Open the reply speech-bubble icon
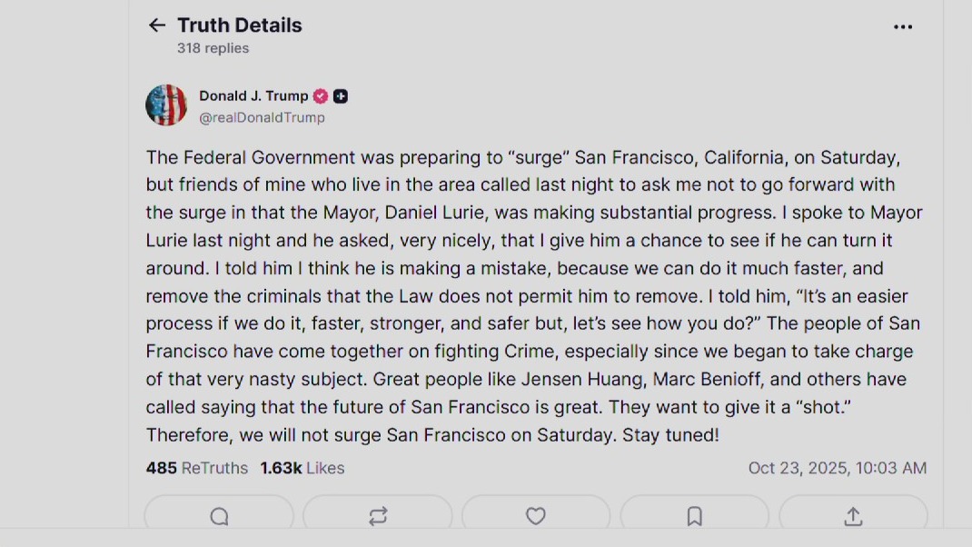 click(x=219, y=516)
